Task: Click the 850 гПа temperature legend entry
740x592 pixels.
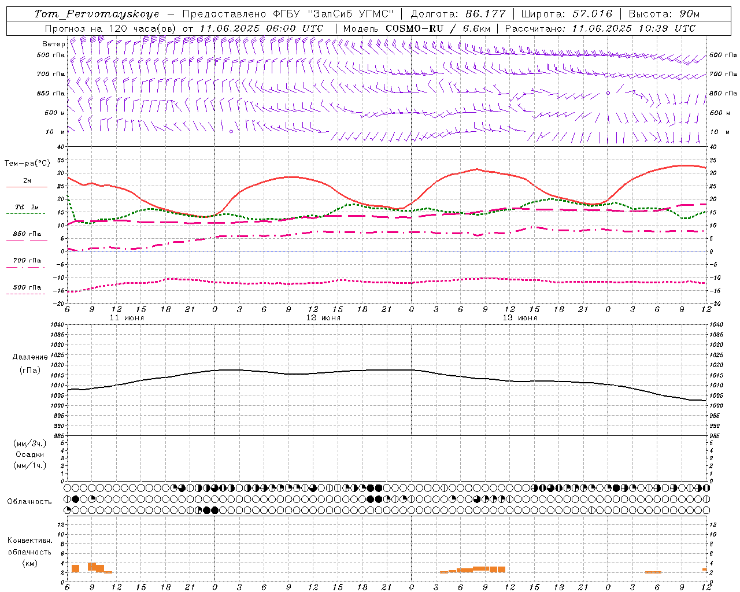Action: (x=27, y=234)
